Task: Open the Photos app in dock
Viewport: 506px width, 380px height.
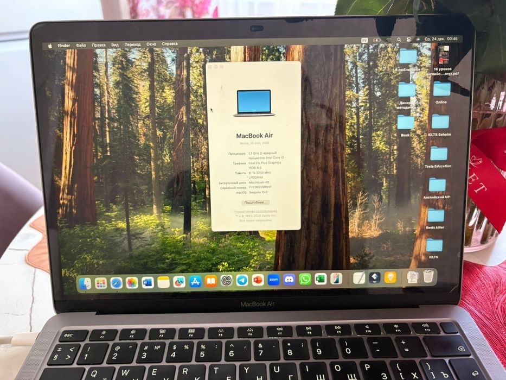Action: (x=132, y=283)
